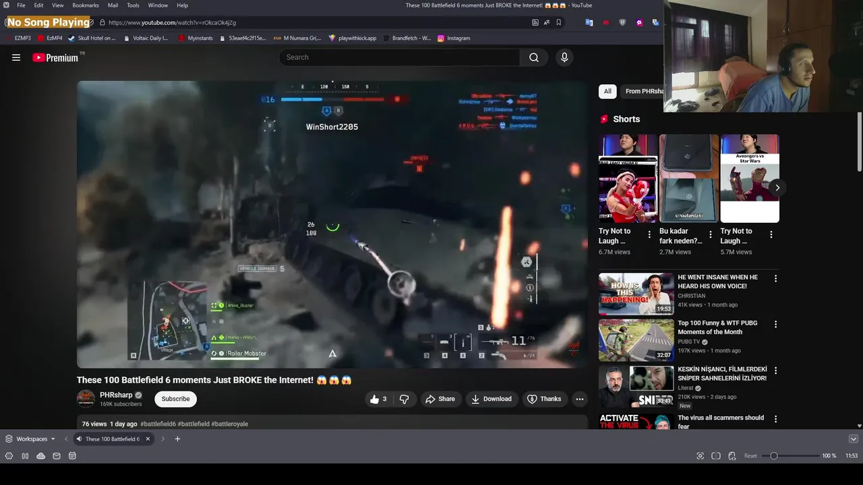Click the Battlefield video player

pos(332,224)
